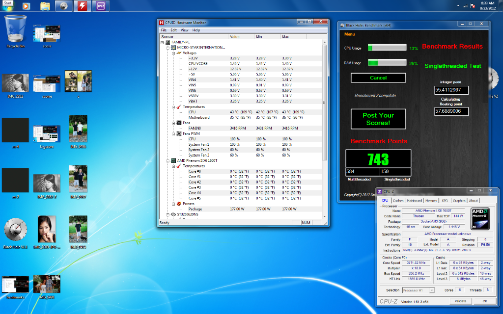Open HWMonitor Edit menu

click(173, 30)
